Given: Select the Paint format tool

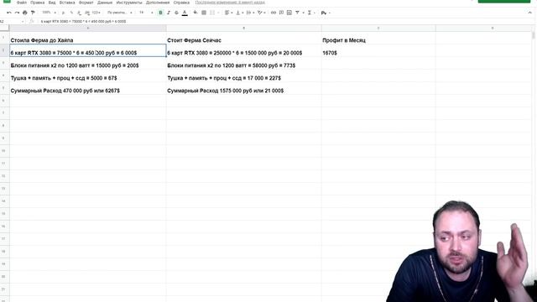Looking at the screenshot, I should (x=33, y=13).
